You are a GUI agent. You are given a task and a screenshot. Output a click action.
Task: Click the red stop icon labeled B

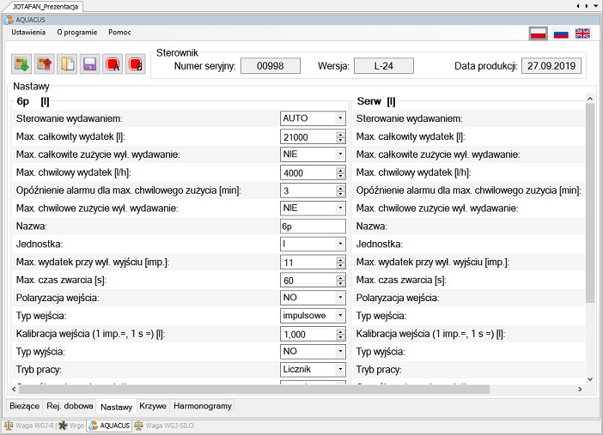[x=136, y=63]
